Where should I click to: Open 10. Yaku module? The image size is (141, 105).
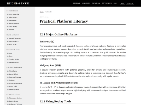coord(10,53)
